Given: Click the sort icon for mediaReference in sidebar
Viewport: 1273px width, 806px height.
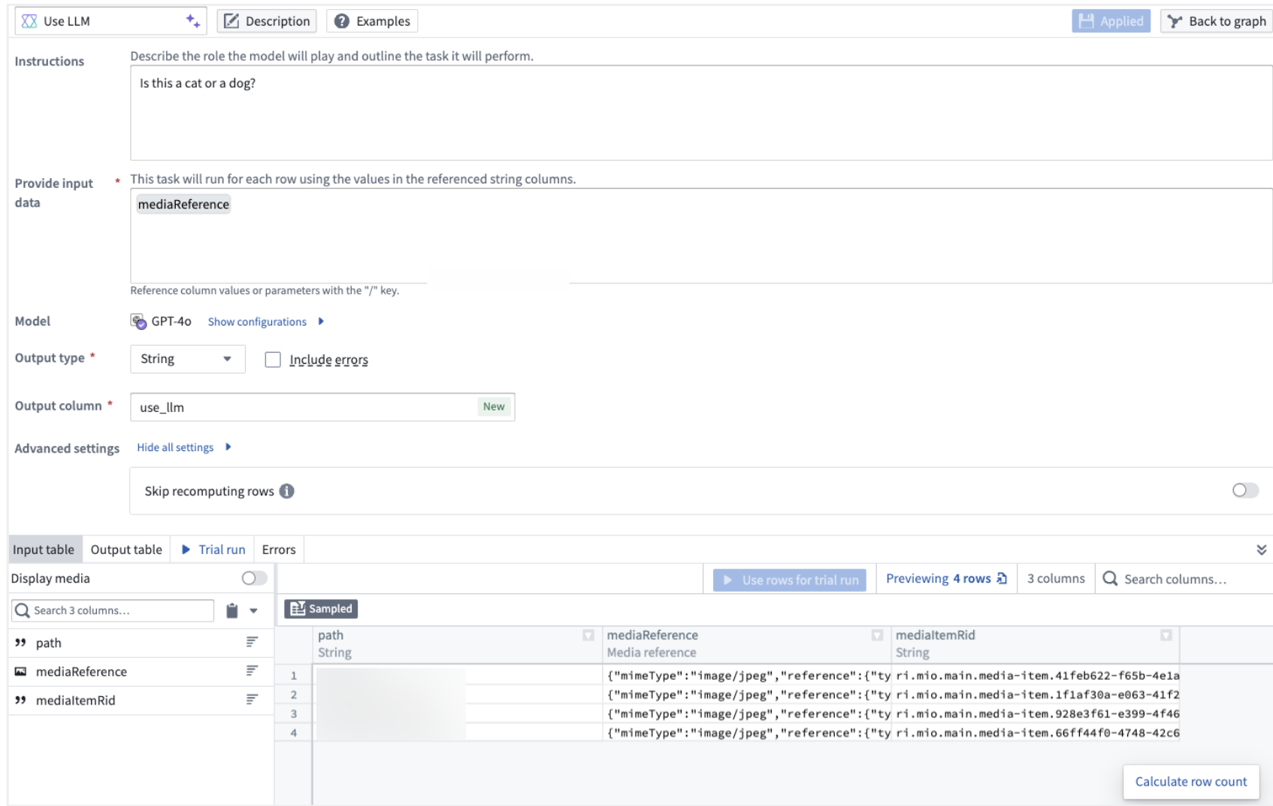Looking at the screenshot, I should coord(252,671).
